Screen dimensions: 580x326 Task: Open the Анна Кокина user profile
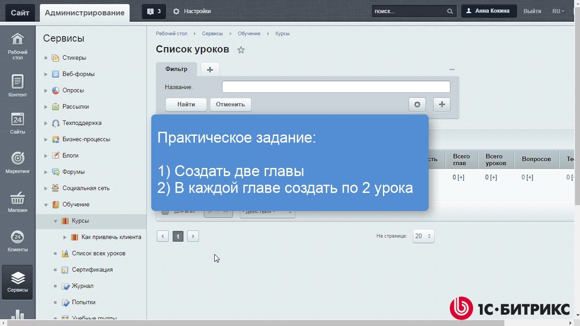pos(488,11)
